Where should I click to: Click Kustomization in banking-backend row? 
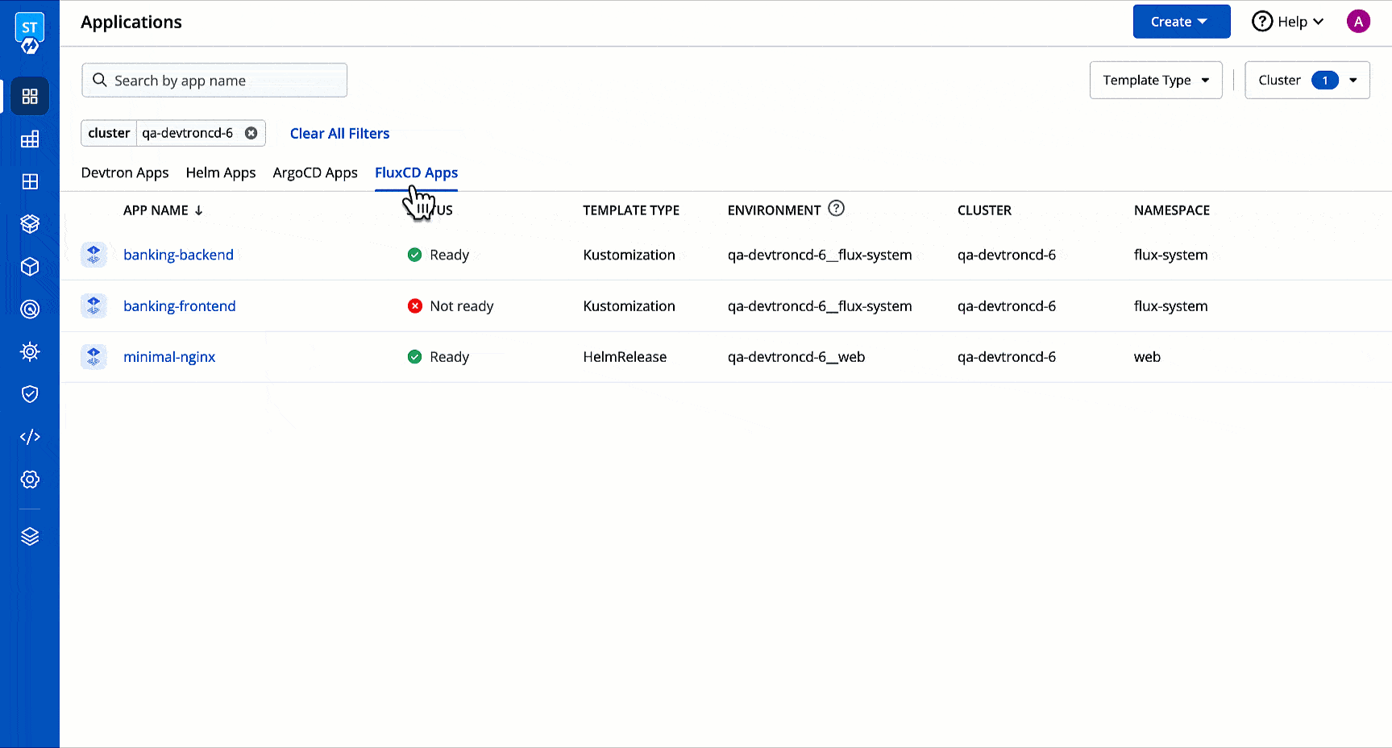click(x=629, y=255)
